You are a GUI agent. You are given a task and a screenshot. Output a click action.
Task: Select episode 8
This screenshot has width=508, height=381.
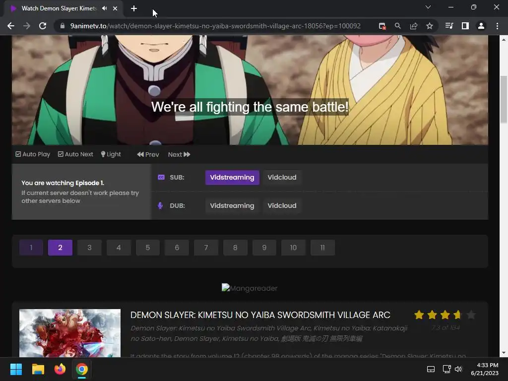235,248
